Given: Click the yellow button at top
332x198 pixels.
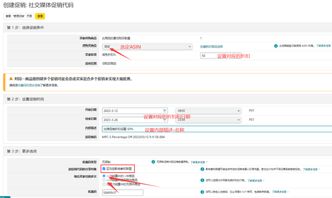Looking at the screenshot, I should tap(40, 16).
